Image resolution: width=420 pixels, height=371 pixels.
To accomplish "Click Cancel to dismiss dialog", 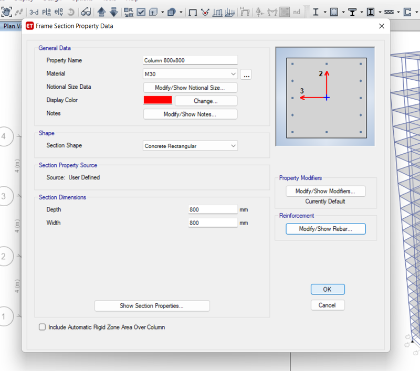I will point(328,305).
